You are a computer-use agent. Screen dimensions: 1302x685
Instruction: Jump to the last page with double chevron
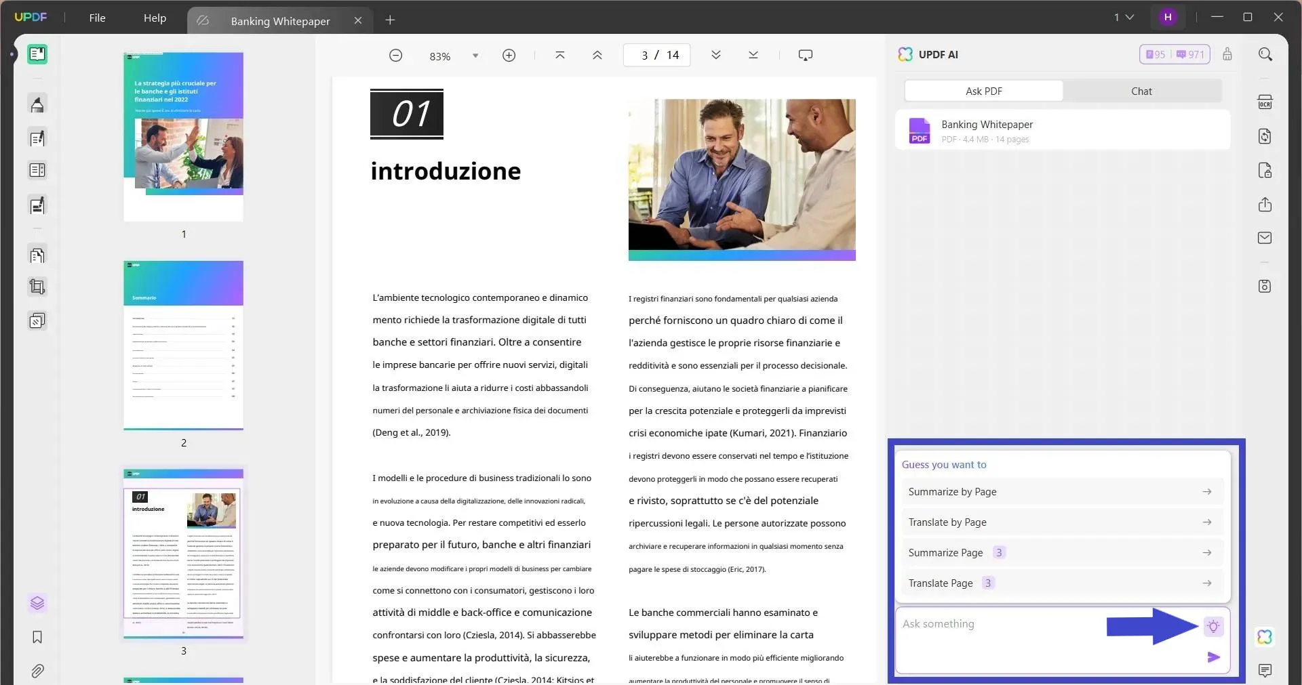click(752, 55)
